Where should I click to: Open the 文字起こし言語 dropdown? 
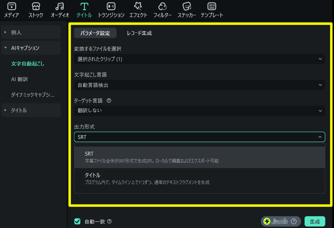[199, 85]
